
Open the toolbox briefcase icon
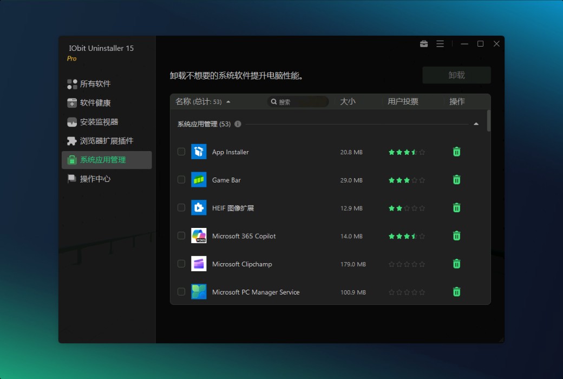424,44
